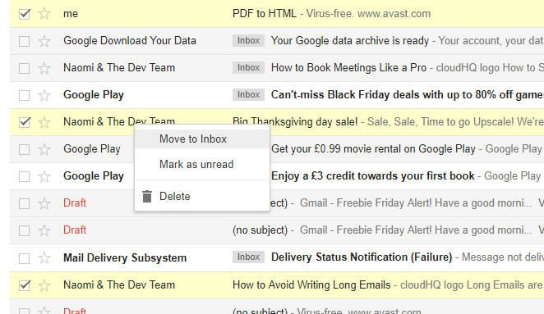Image resolution: width=544 pixels, height=314 pixels.
Task: Star the How to Avoid Writing Long Emails message
Action: [x=44, y=285]
